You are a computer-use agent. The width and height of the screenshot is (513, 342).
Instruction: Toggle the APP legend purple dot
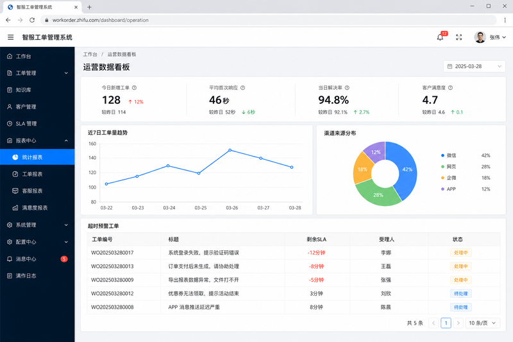(x=442, y=189)
